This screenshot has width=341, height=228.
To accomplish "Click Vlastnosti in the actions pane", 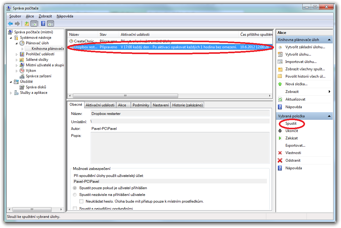I will (x=293, y=153).
